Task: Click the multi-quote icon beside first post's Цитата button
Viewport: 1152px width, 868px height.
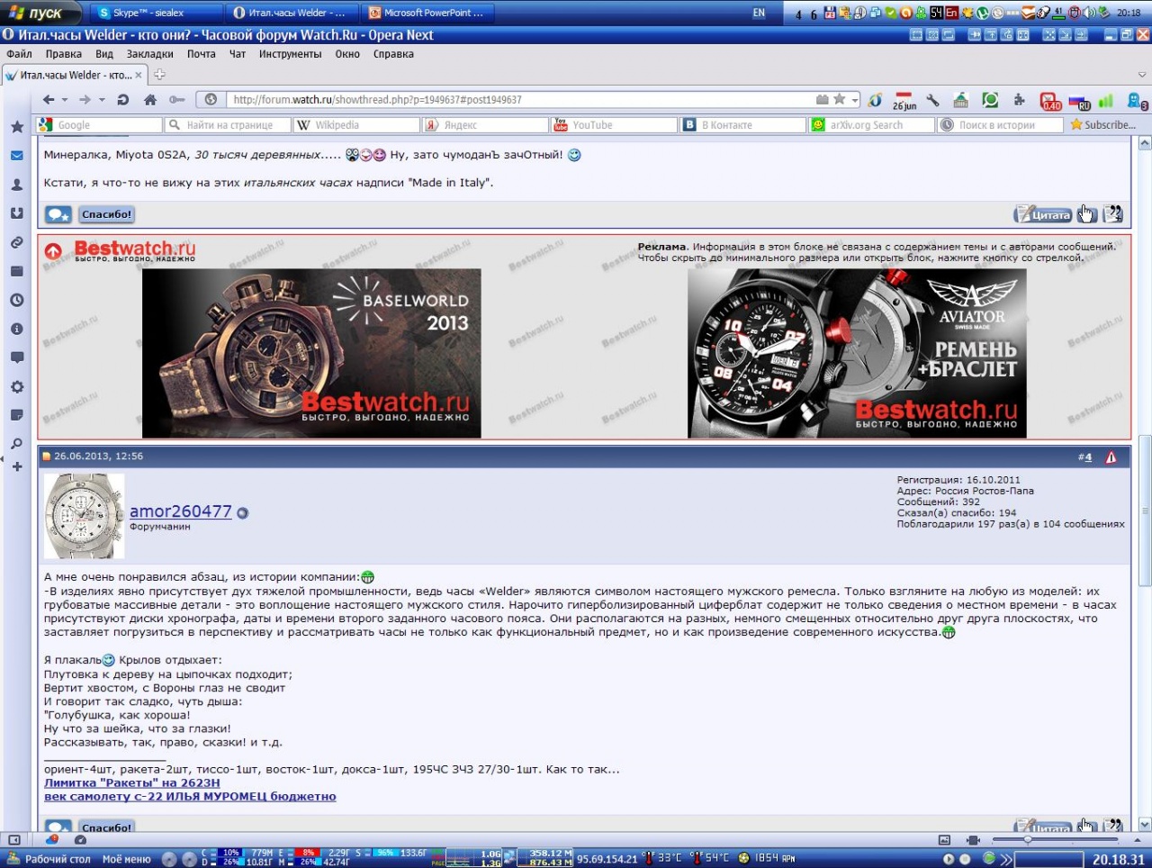Action: [x=1113, y=213]
